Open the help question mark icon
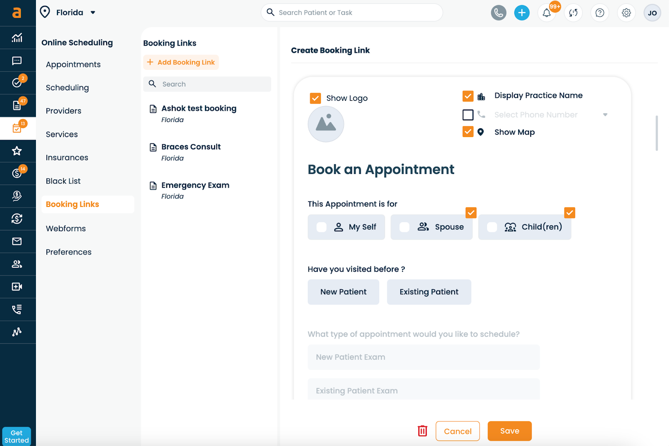Screen dimensions: 669x446 [x=600, y=13]
